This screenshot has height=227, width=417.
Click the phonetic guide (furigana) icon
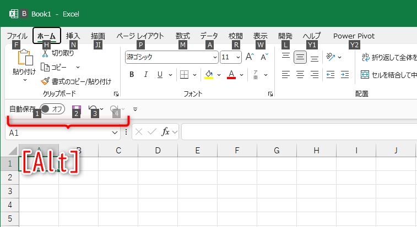coord(256,75)
